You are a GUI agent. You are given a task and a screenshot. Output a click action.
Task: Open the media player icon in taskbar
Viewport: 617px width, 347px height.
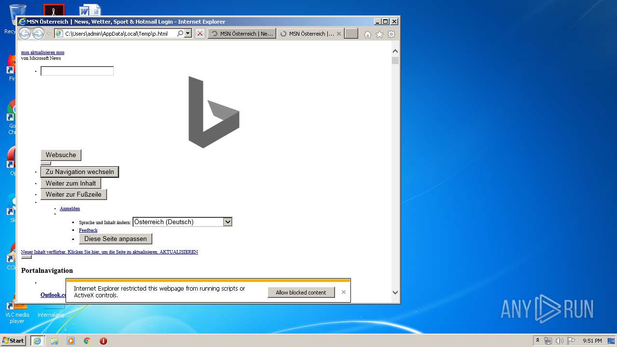71,341
